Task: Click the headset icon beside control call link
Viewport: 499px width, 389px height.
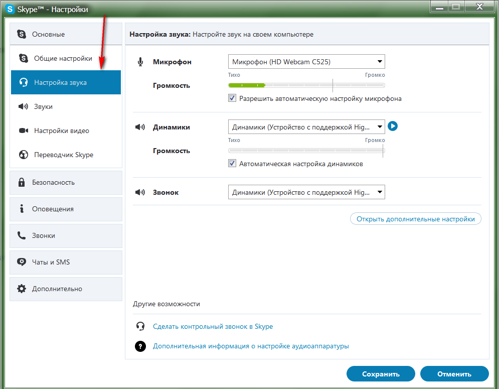Action: point(140,326)
